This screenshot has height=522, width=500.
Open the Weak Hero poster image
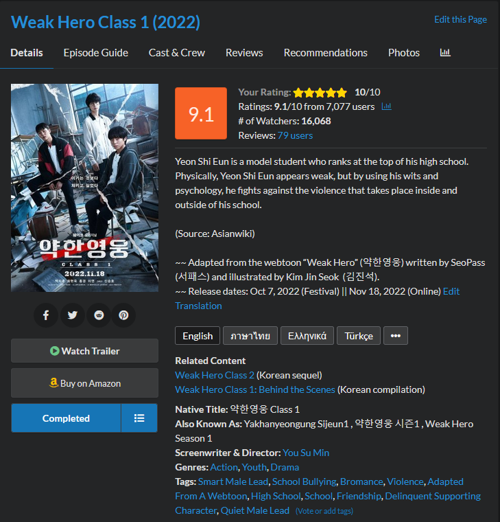84,188
